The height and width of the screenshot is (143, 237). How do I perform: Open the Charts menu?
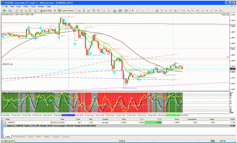pos(26,7)
